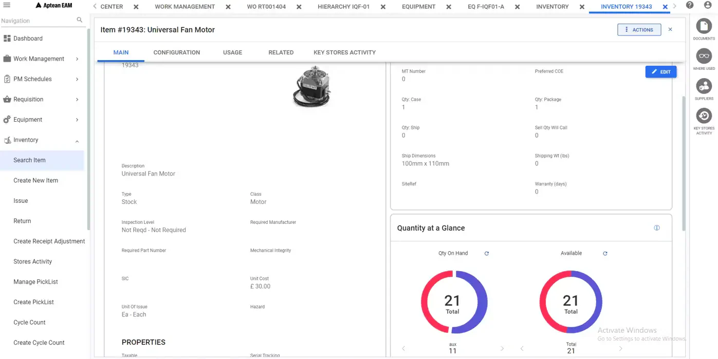Click the Available donut chart
This screenshot has height=359, width=718.
570,302
